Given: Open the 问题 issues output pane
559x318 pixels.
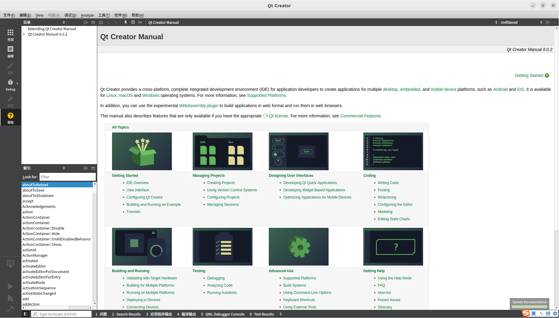Looking at the screenshot, I should pyautogui.click(x=101, y=314).
